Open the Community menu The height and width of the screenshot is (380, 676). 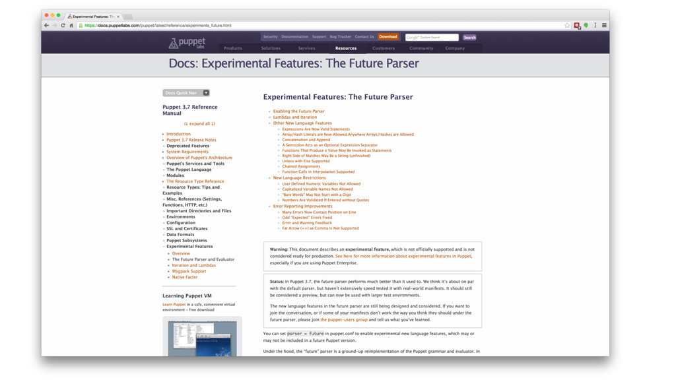[x=421, y=48]
